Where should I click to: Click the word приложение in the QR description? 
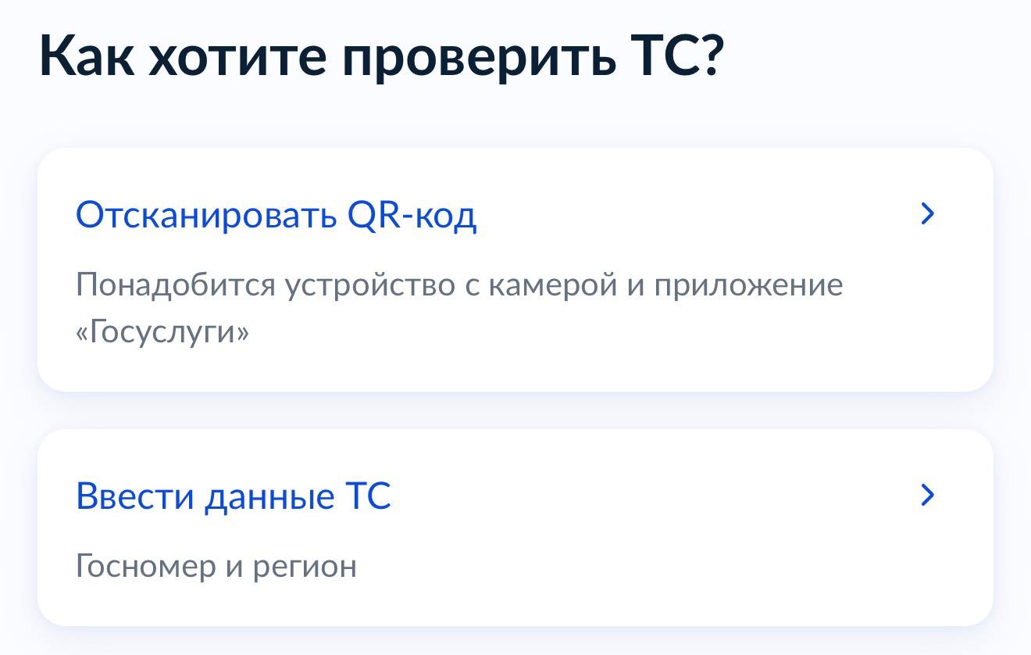pyautogui.click(x=748, y=285)
